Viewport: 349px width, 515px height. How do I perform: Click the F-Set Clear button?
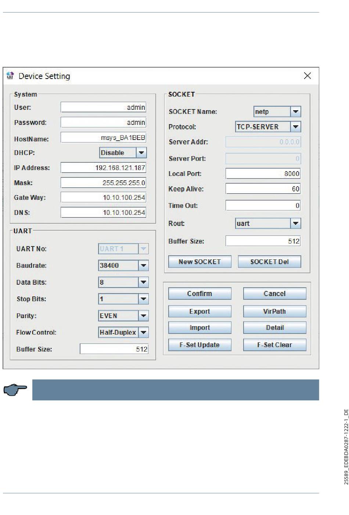[274, 345]
